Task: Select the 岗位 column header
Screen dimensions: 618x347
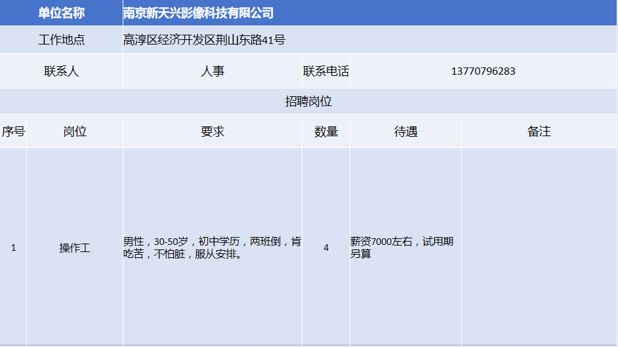Action: [x=75, y=132]
